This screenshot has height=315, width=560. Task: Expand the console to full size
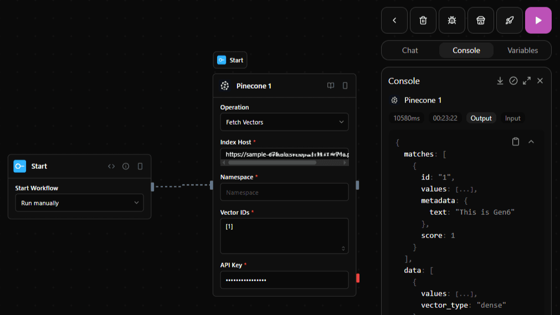pyautogui.click(x=527, y=81)
